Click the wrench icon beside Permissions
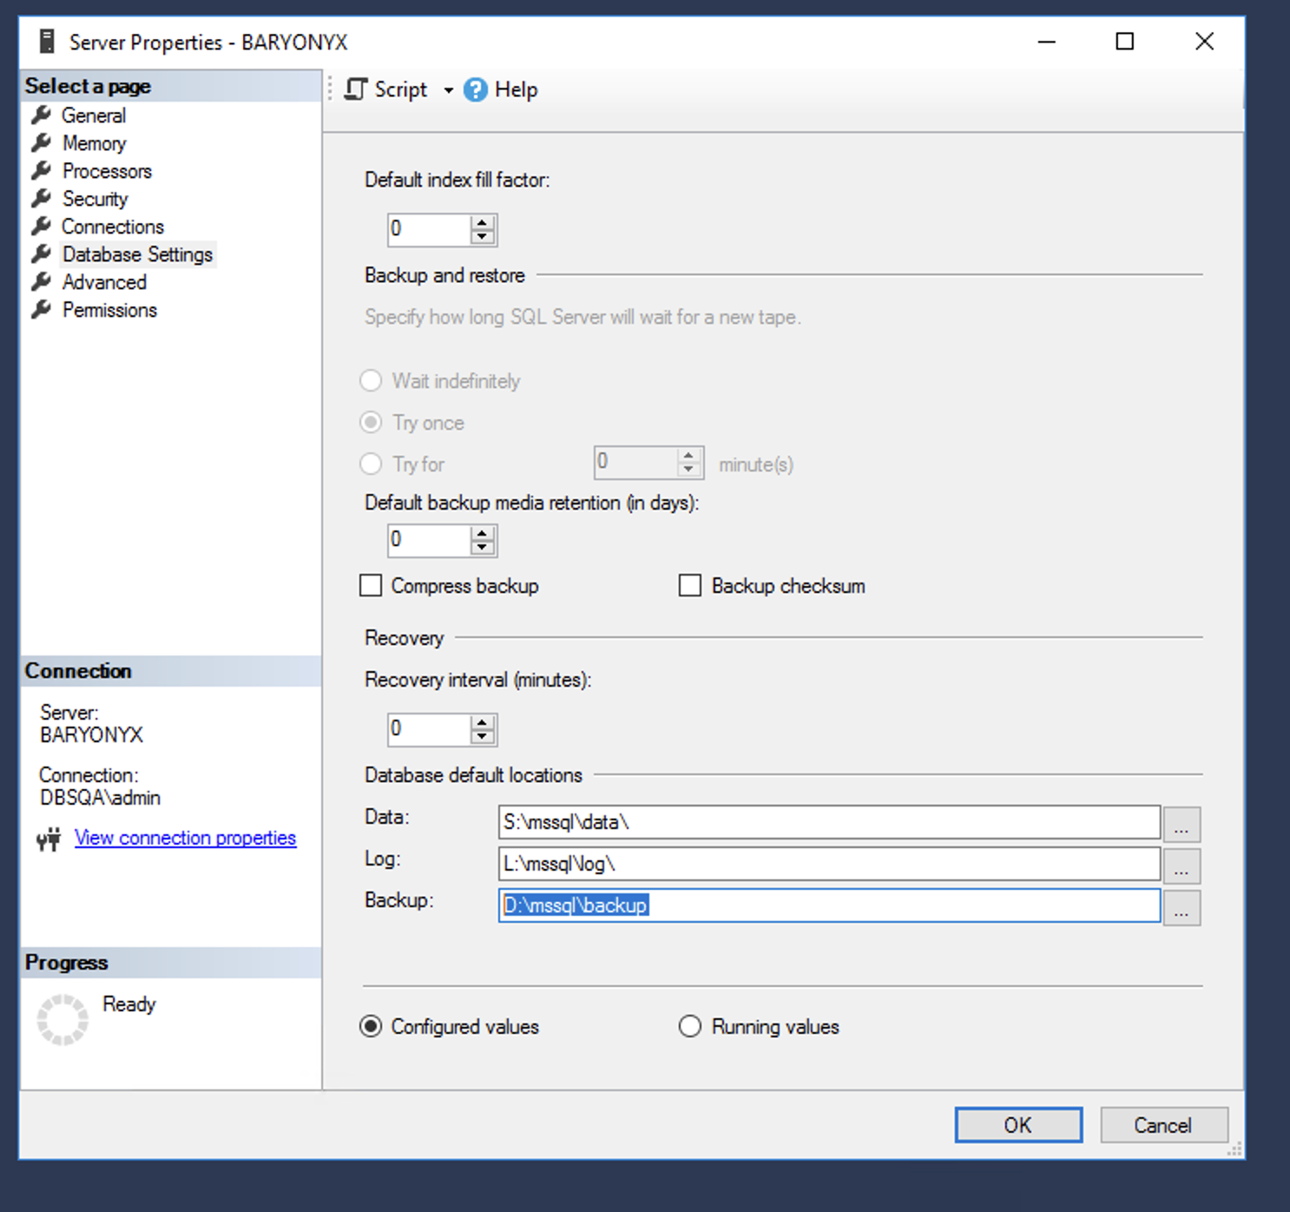 point(42,309)
